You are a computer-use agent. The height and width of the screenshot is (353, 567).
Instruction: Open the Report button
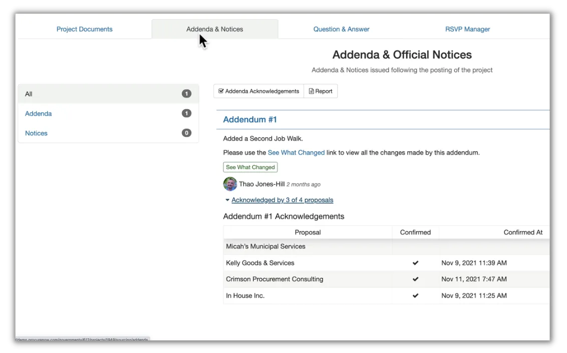click(321, 91)
